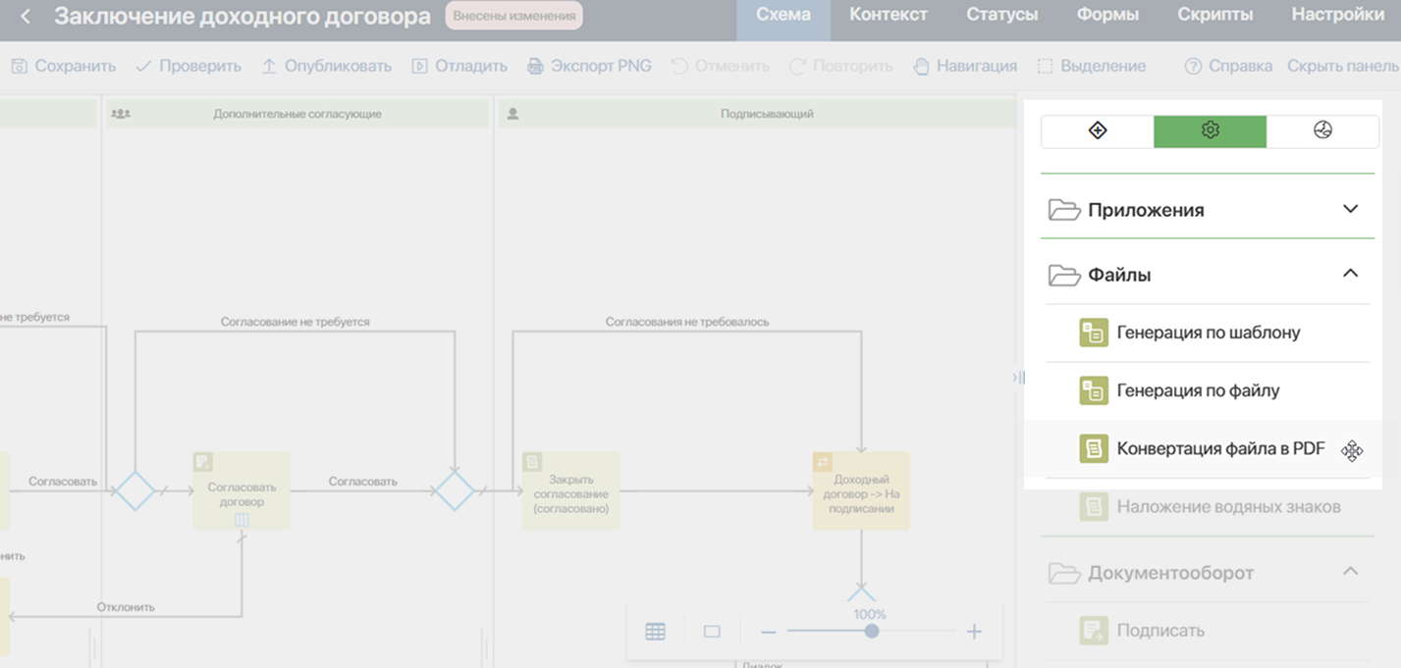Open the Формы tab

(1107, 15)
